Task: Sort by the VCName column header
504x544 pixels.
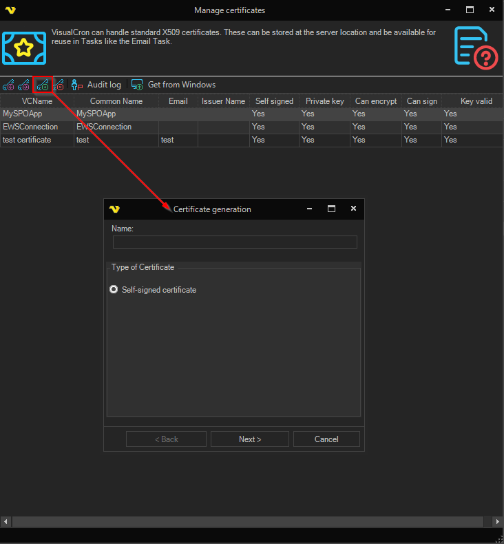Action: 36,101
